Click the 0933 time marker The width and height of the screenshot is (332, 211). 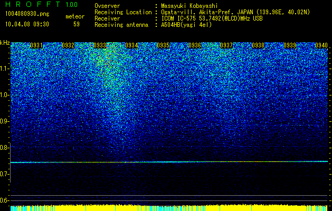pyautogui.click(x=100, y=45)
